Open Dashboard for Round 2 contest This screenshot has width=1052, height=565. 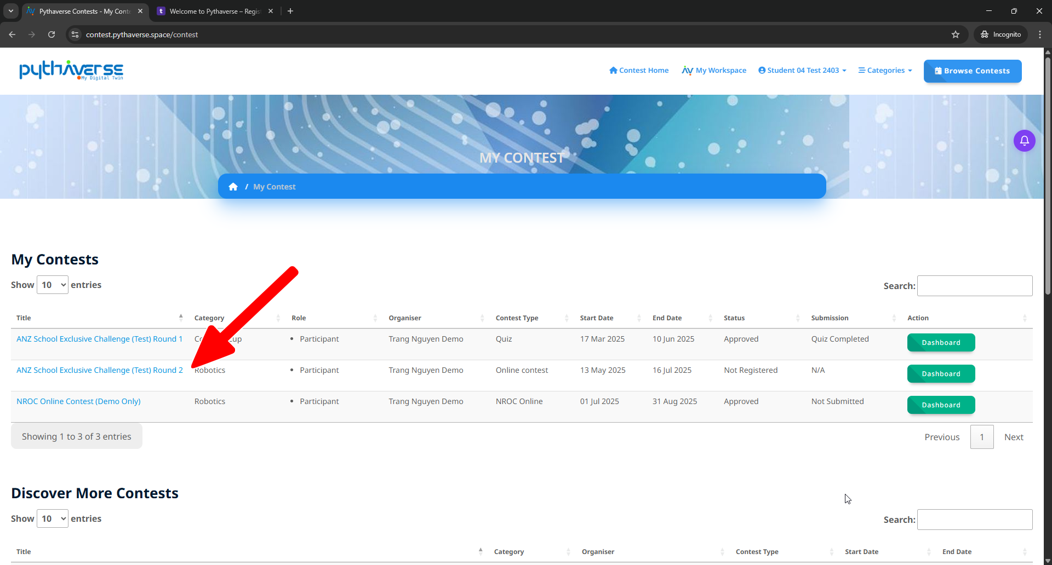click(941, 374)
